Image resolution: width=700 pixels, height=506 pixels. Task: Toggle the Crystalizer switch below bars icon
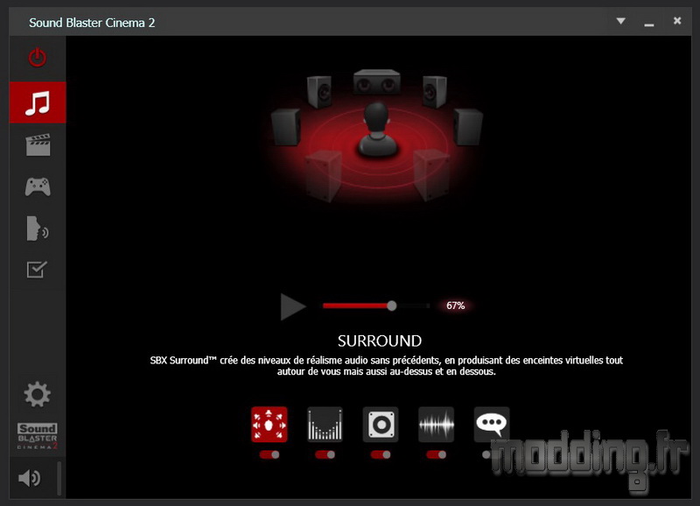325,454
